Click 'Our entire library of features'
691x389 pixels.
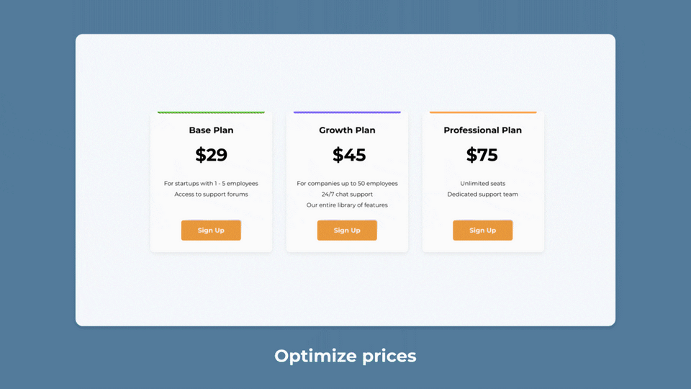347,205
